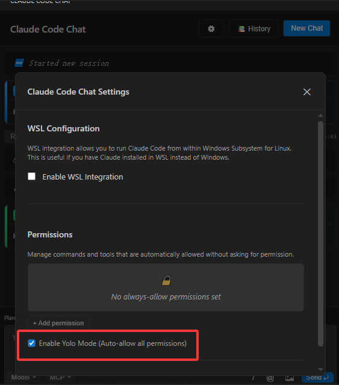Enable WSL Integration checkbox

[x=32, y=177]
